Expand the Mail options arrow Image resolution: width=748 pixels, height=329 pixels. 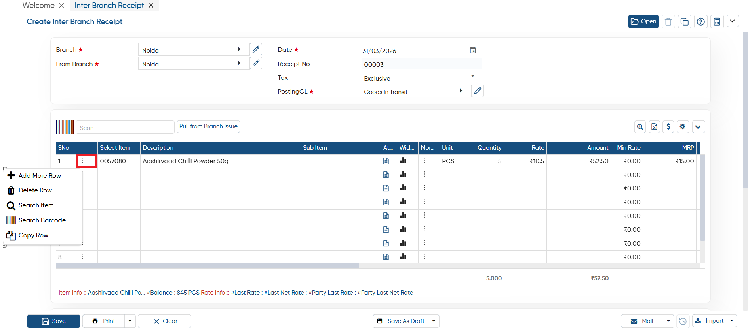(668, 321)
